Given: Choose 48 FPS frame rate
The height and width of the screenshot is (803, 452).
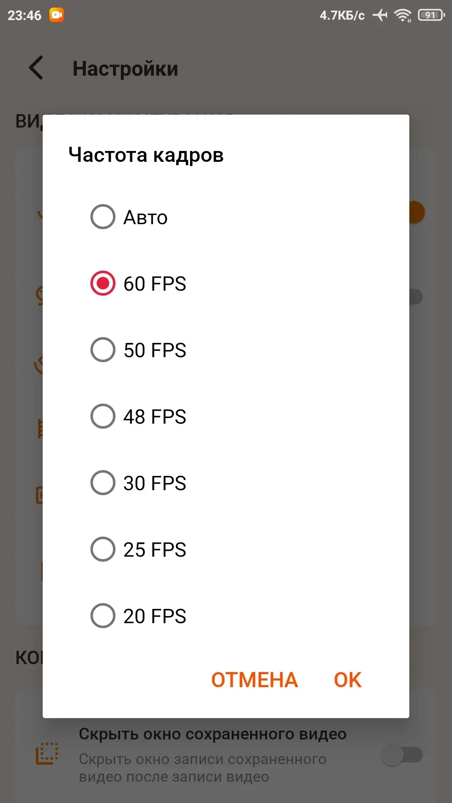Looking at the screenshot, I should [x=103, y=416].
